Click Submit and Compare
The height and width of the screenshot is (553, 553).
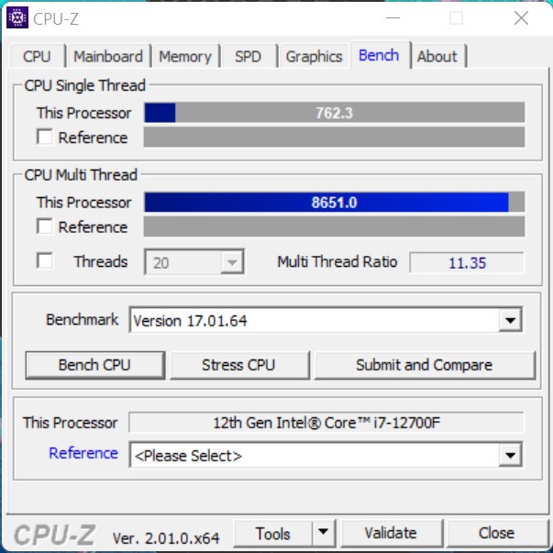(425, 365)
